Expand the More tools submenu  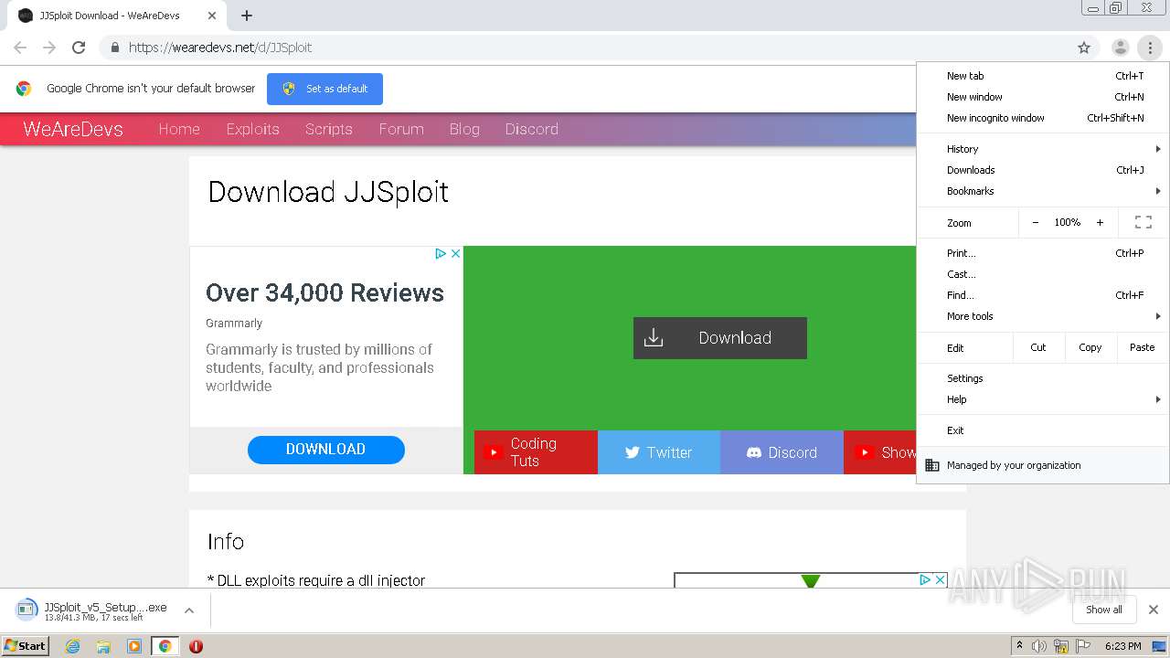(1043, 316)
